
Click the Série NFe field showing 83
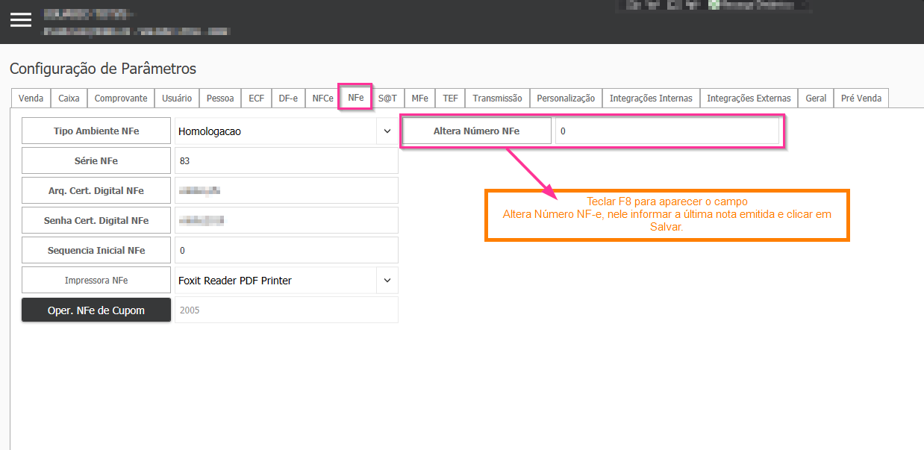point(287,161)
